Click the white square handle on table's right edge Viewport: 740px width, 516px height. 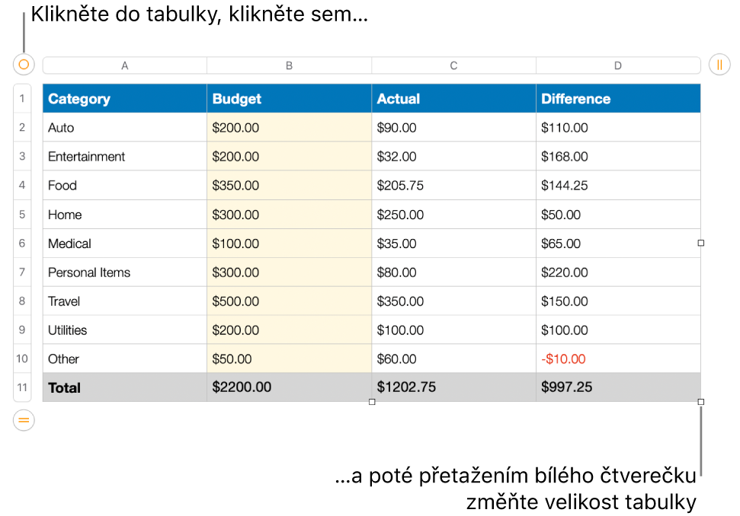point(700,242)
